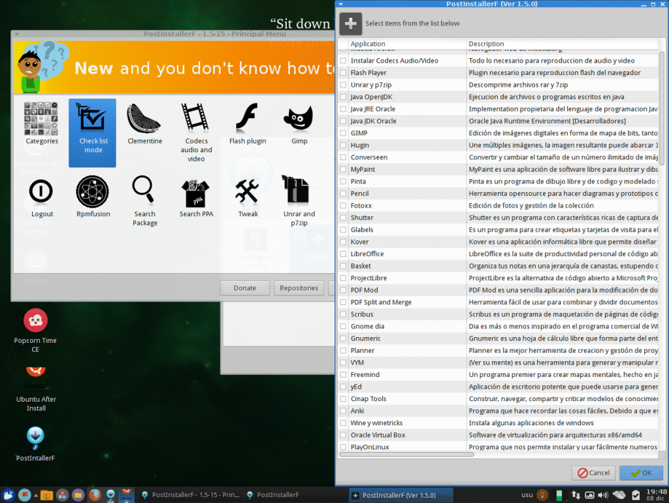Viewport: 669px width, 503px height.
Task: Open the Rpmfusion atom icon
Action: pyautogui.click(x=93, y=196)
